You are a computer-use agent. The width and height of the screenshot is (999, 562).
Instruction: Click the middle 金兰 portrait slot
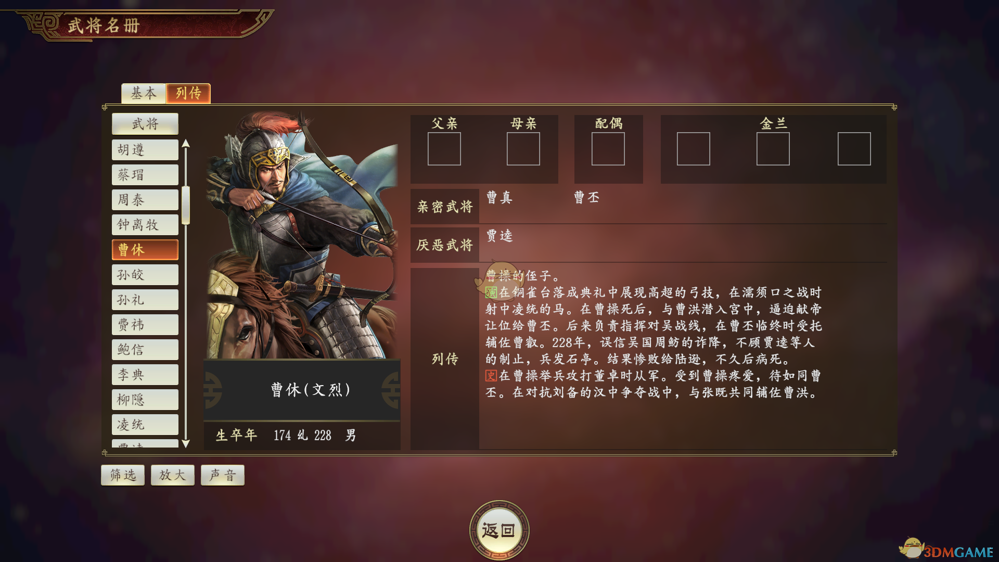click(773, 149)
